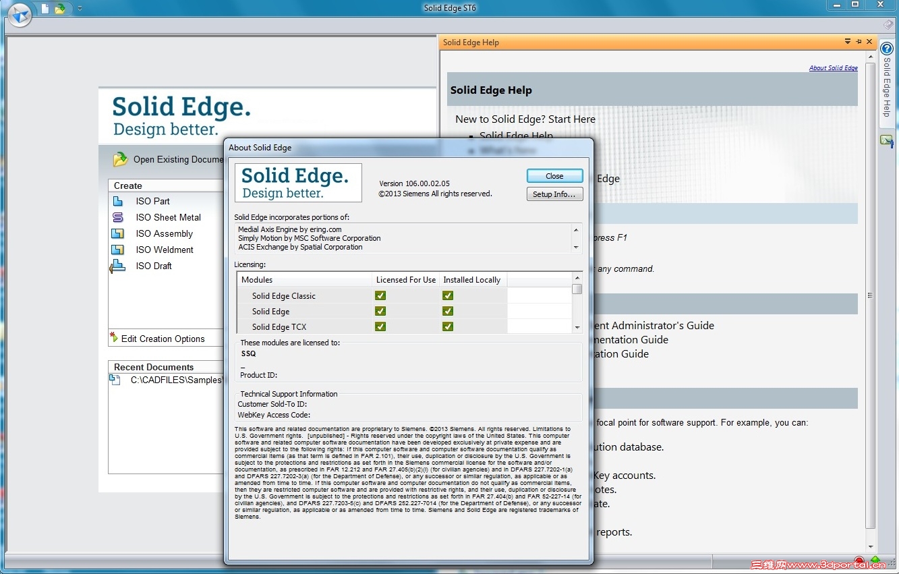Click the Product ID label
899x574 pixels.
258,375
